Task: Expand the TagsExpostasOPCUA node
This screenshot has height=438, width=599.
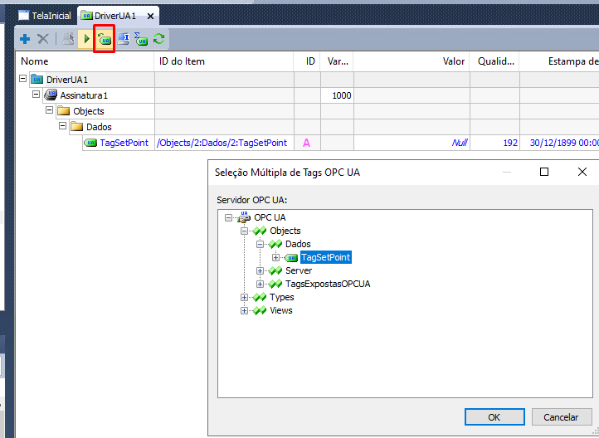Action: click(260, 284)
